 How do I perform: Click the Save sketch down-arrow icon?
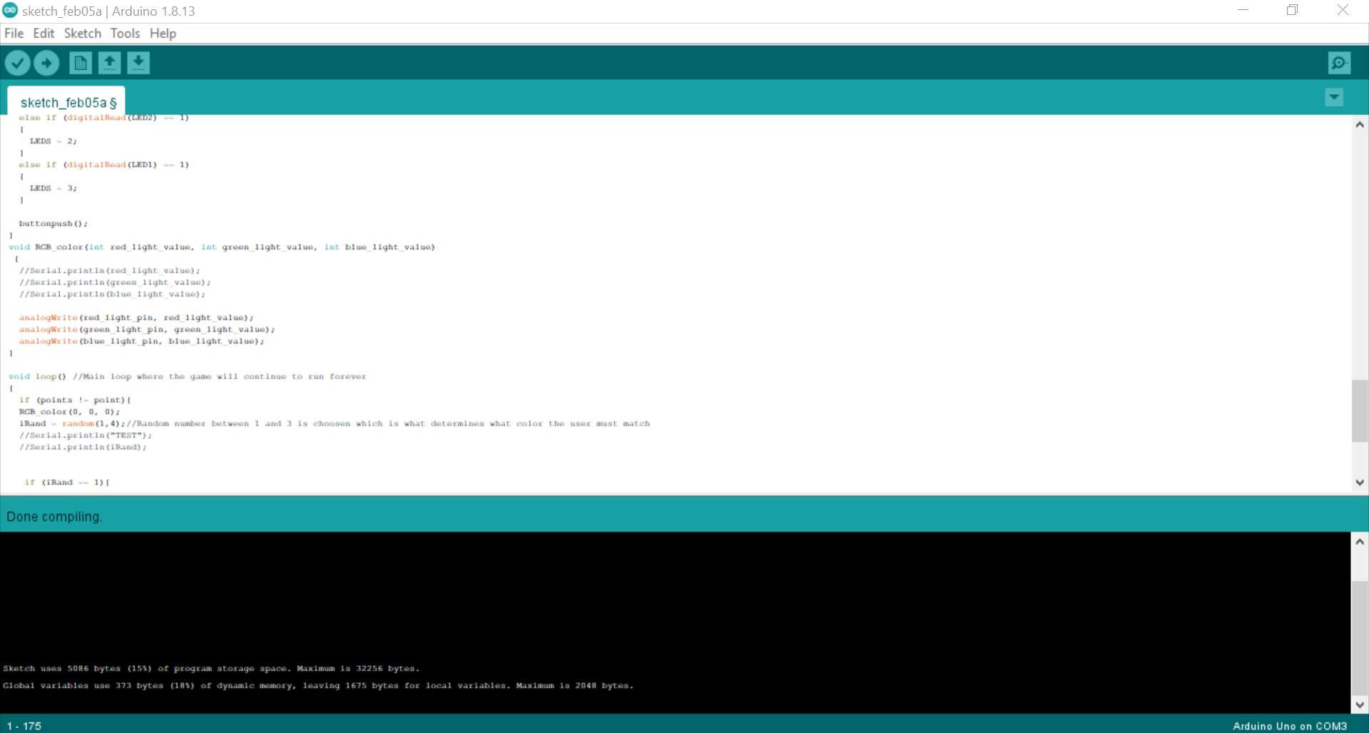click(x=138, y=63)
